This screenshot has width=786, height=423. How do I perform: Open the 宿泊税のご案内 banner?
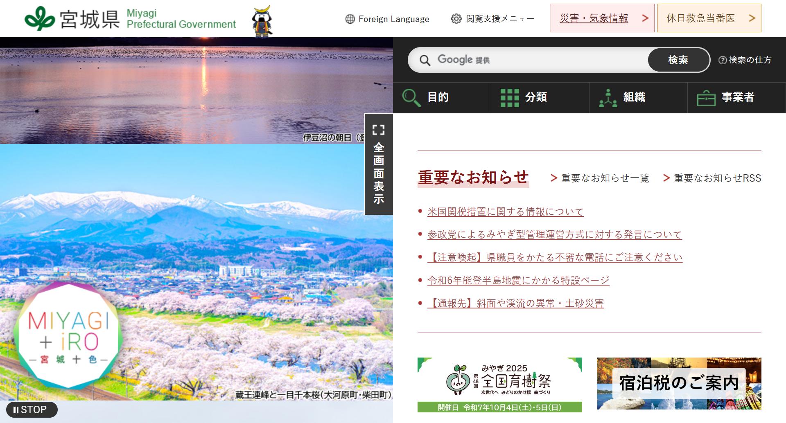679,384
